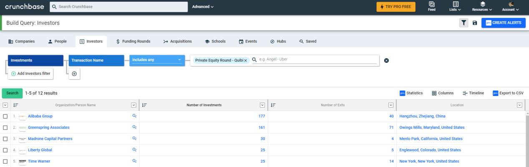Check the Alibaba Group row checkbox
Viewport: 529px width, 167px height.
click(5, 116)
